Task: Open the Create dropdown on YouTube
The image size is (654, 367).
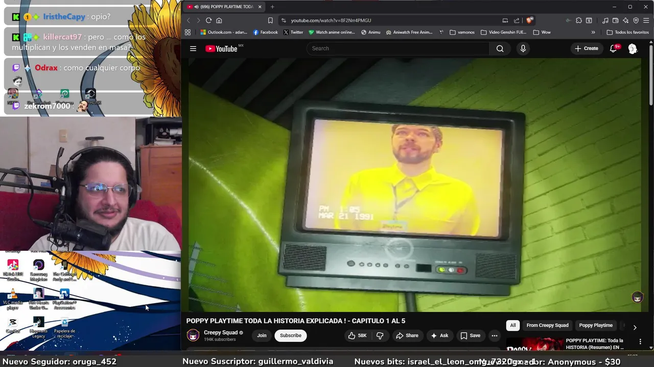Action: (586, 48)
